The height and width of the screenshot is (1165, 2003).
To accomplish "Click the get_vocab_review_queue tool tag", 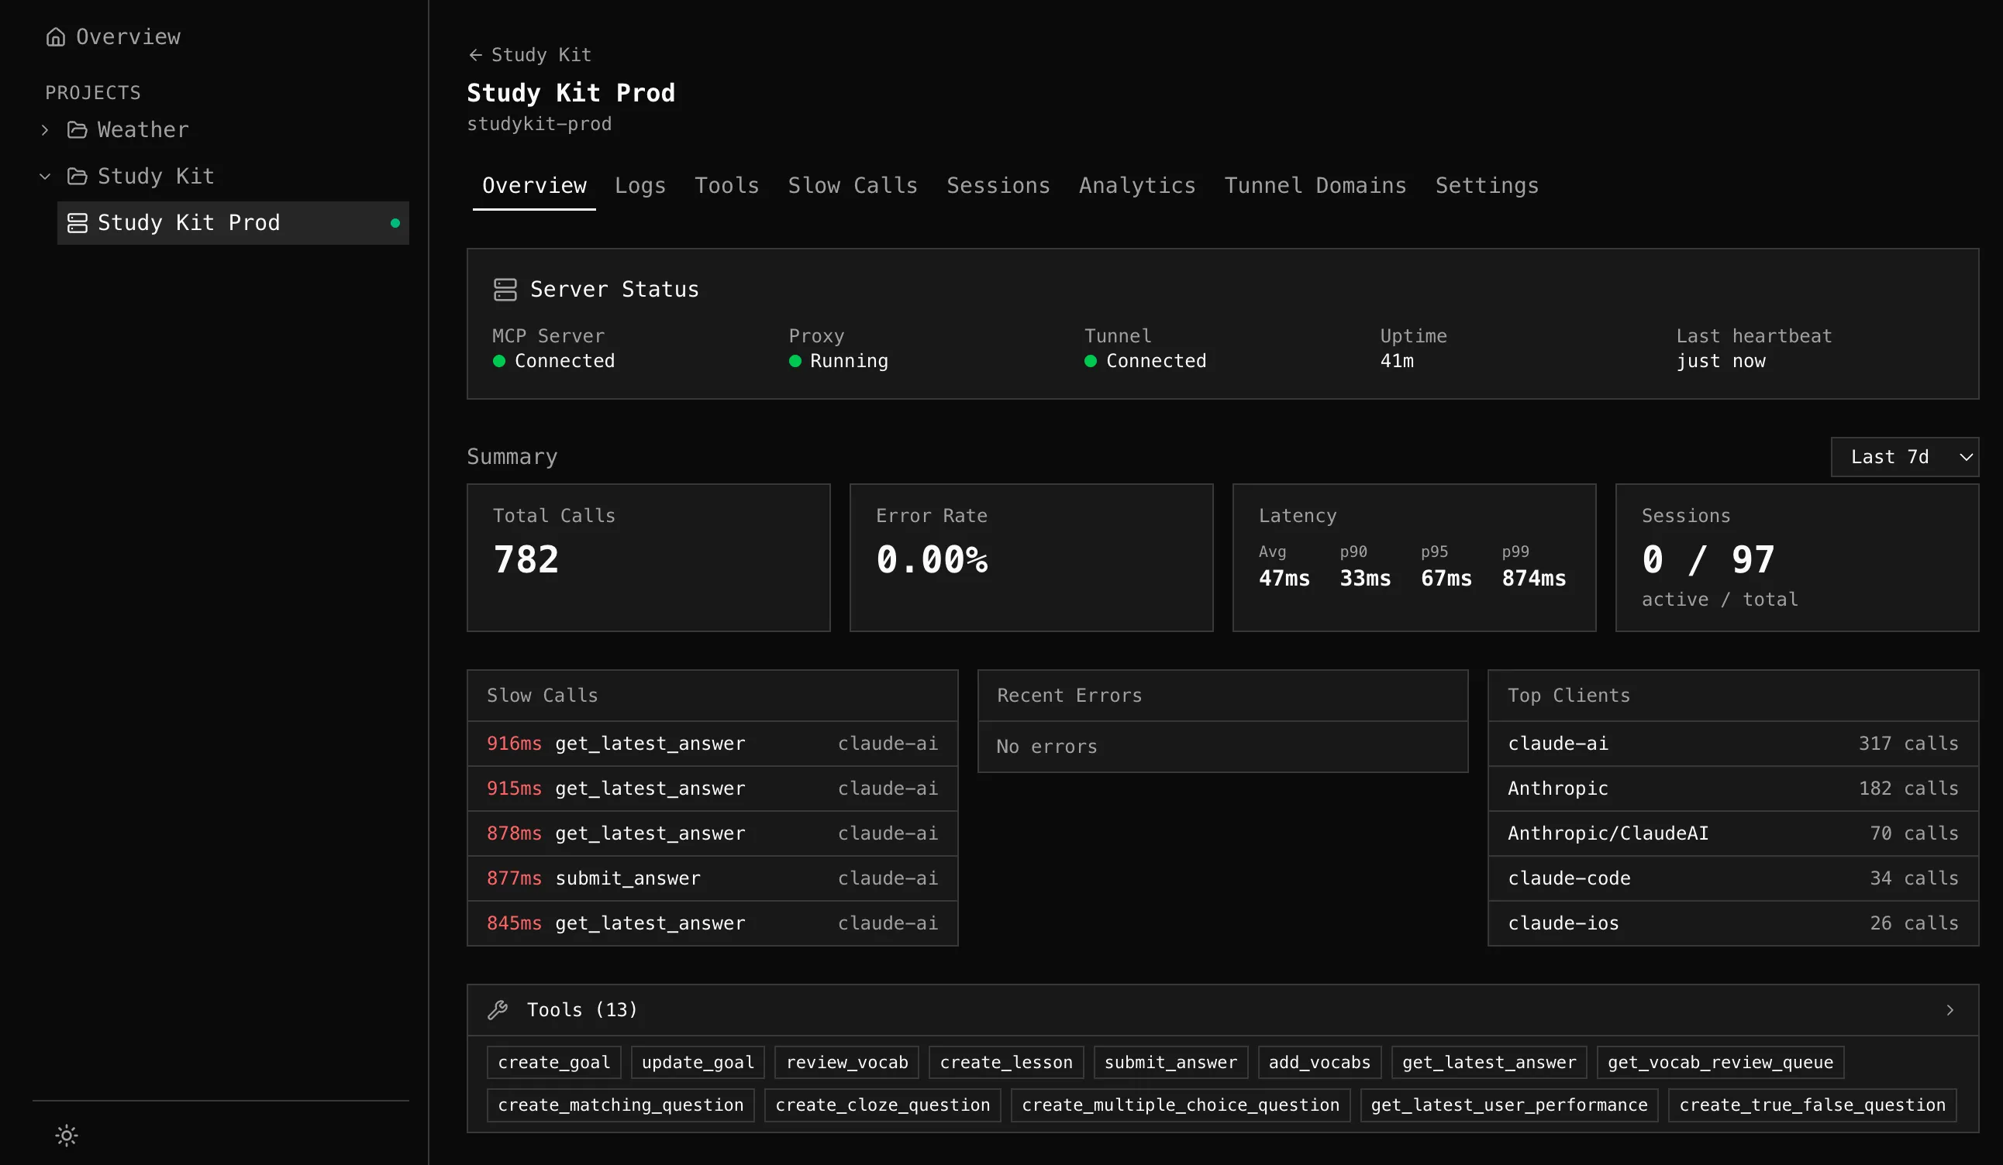I will [x=1720, y=1062].
